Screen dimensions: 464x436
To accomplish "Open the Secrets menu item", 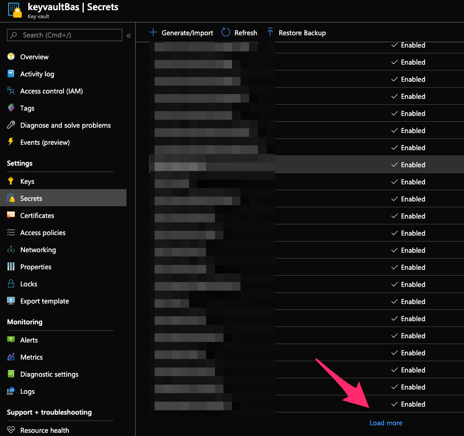I will click(31, 198).
